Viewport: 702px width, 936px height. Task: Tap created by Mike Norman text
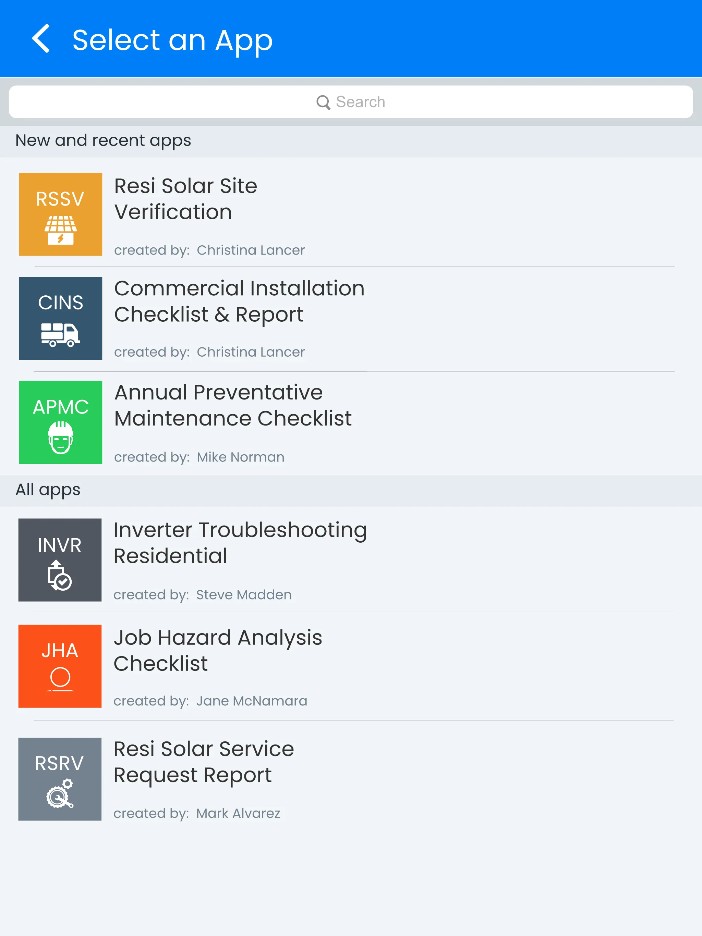coord(199,457)
